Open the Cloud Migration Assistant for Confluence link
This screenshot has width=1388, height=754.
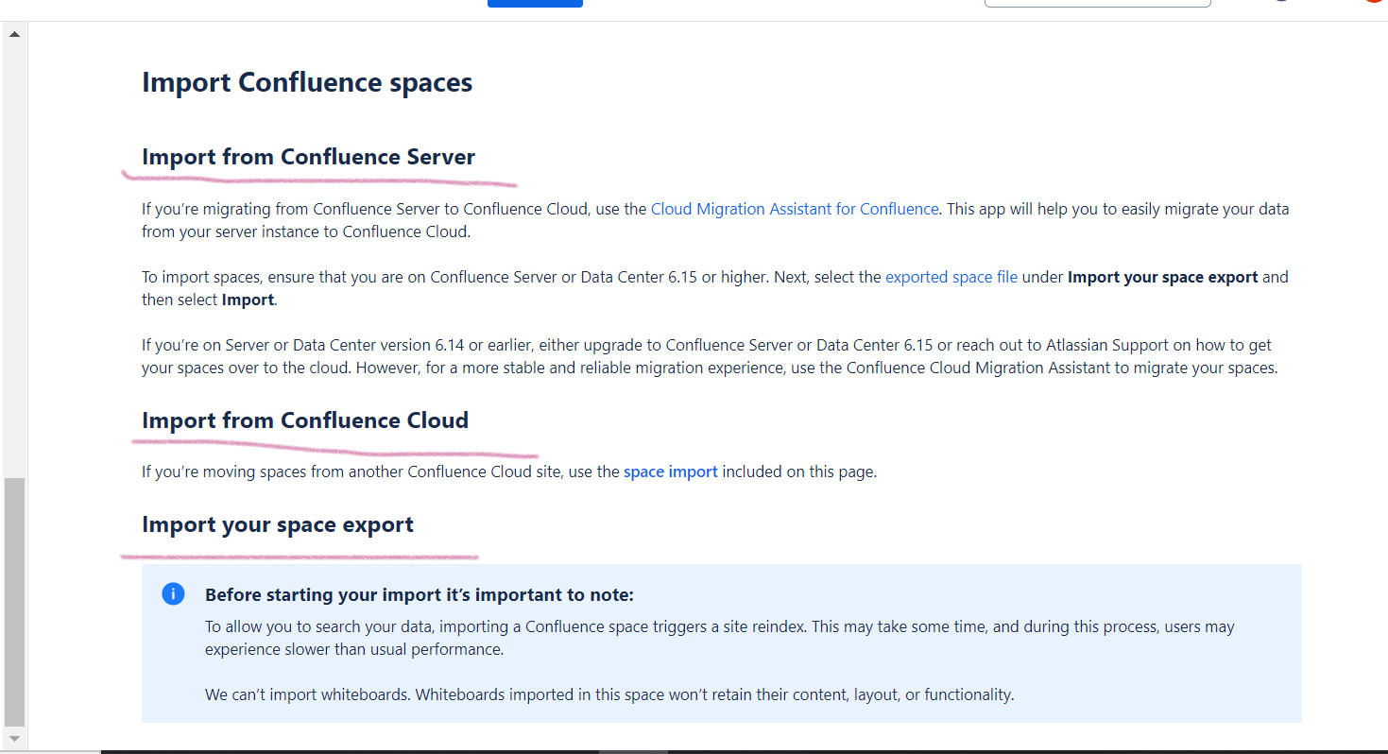(x=795, y=209)
